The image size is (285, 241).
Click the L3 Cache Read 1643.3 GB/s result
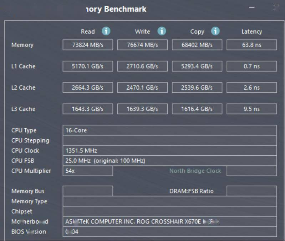click(88, 109)
